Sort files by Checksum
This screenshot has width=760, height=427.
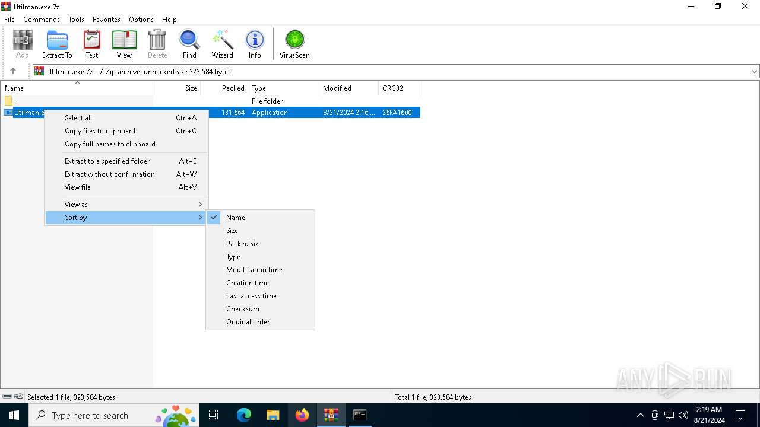pos(260,309)
